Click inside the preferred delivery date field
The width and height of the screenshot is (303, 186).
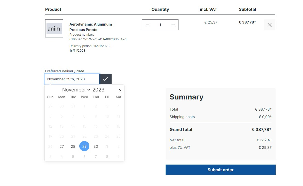72,79
